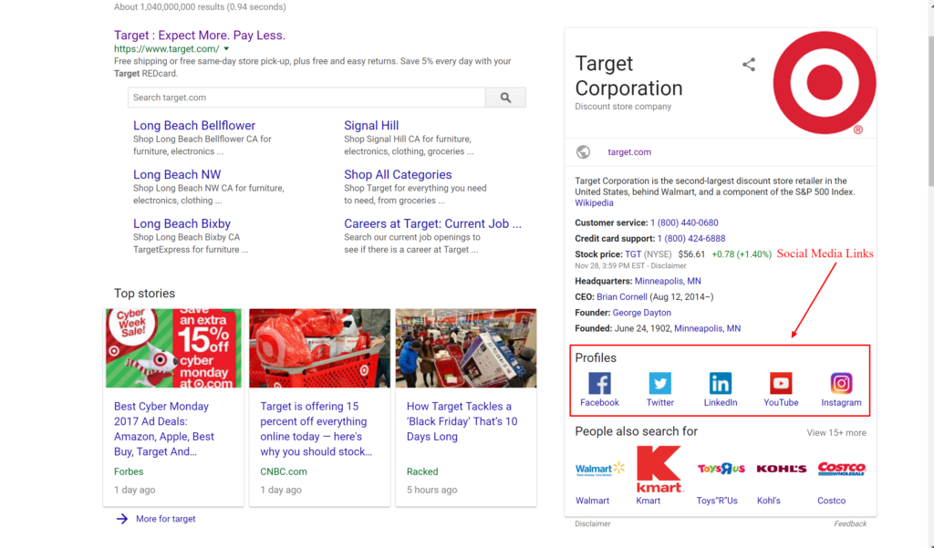This screenshot has height=548, width=934.
Task: Read Target is offering 15 percent off story
Action: 317,429
